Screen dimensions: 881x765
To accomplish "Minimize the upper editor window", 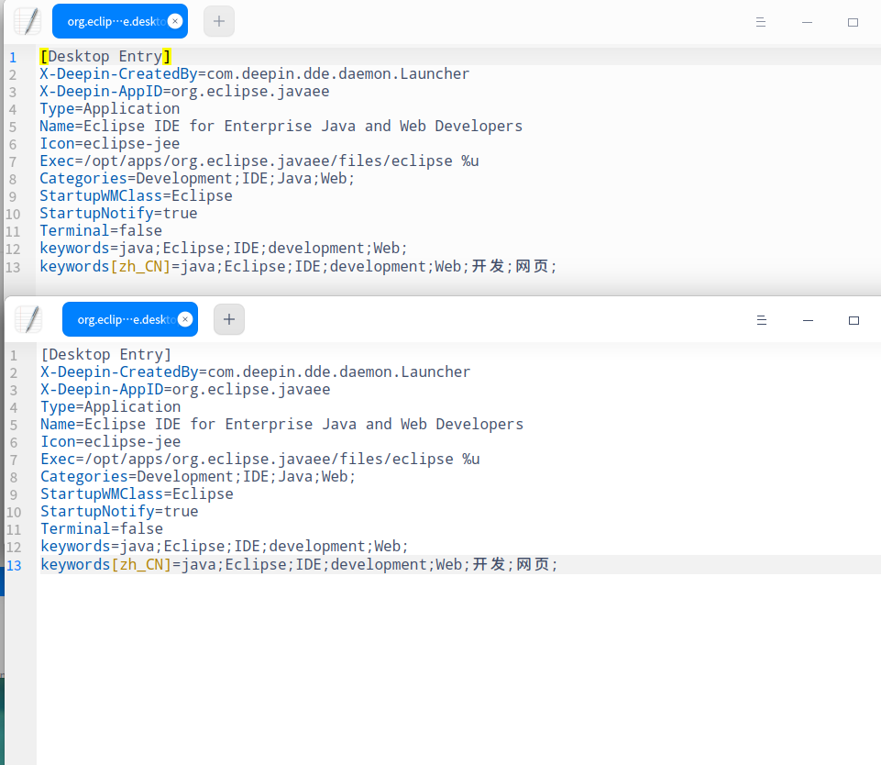I will point(807,22).
